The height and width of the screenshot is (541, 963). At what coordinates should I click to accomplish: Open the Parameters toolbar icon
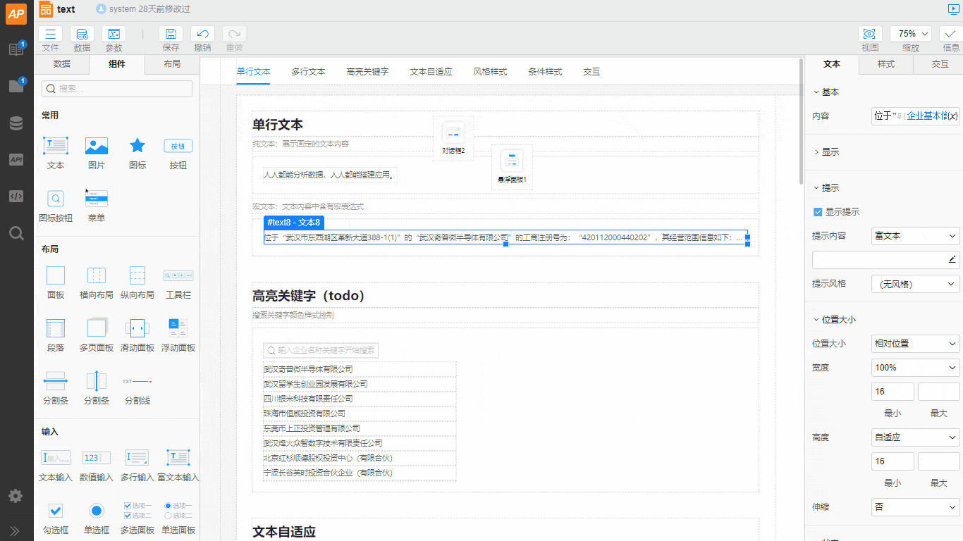(x=114, y=34)
